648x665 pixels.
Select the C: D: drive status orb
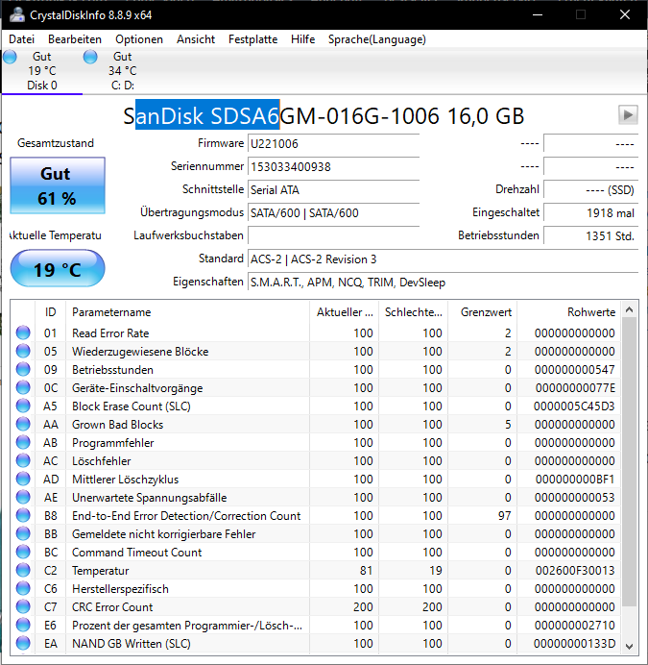click(x=90, y=57)
